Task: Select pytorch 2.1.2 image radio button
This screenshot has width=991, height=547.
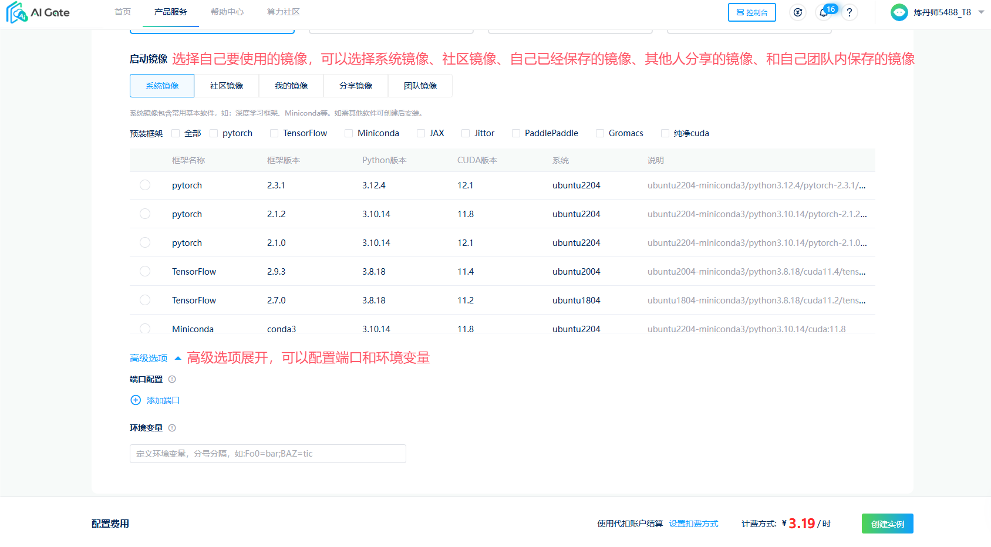Action: point(145,214)
